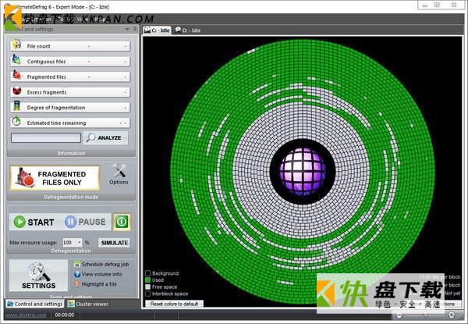Click the blue View volume info icon
468x324 pixels.
coord(77,274)
